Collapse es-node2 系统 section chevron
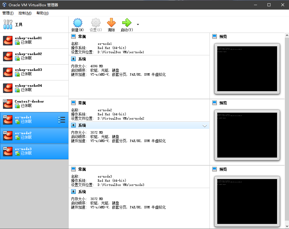This screenshot has height=229, width=289. (x=205, y=126)
